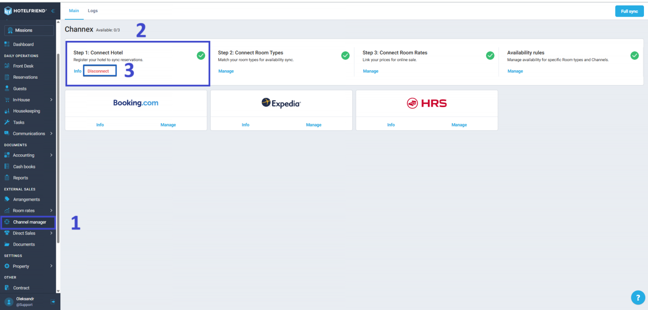This screenshot has height=310, width=648.
Task: Click the green checkmark on Step 2
Action: pos(345,55)
